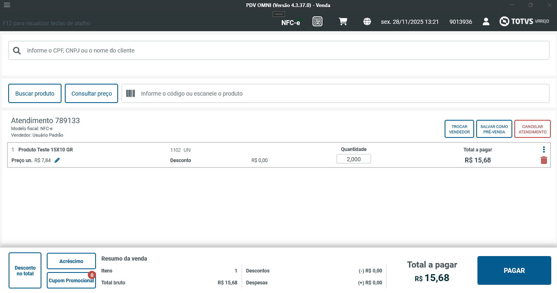557x293 pixels.
Task: Click the 1102 UN product code
Action: click(x=180, y=150)
